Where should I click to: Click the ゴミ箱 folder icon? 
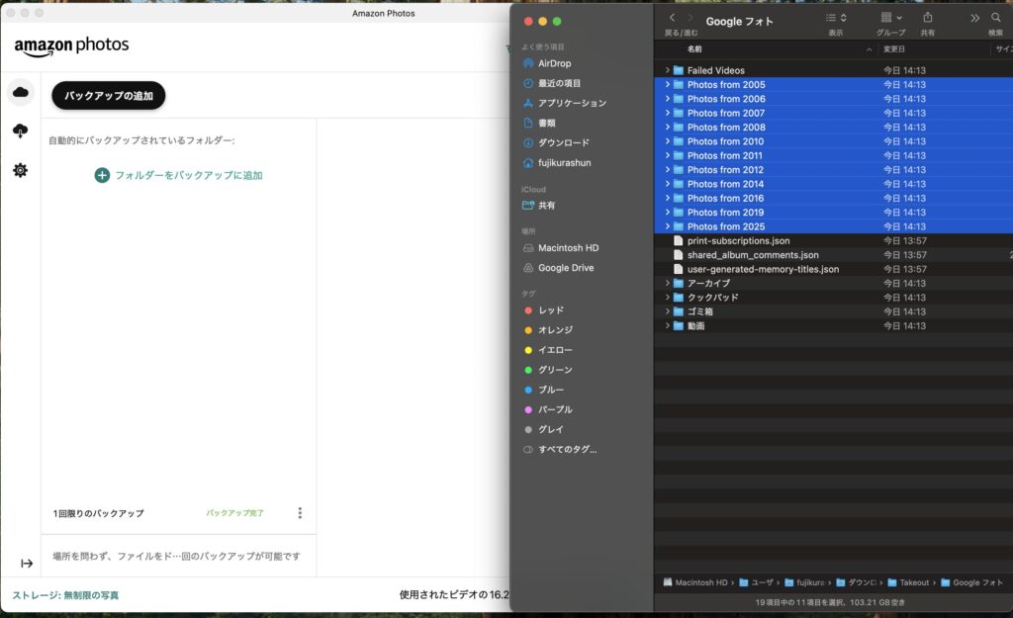pyautogui.click(x=679, y=311)
